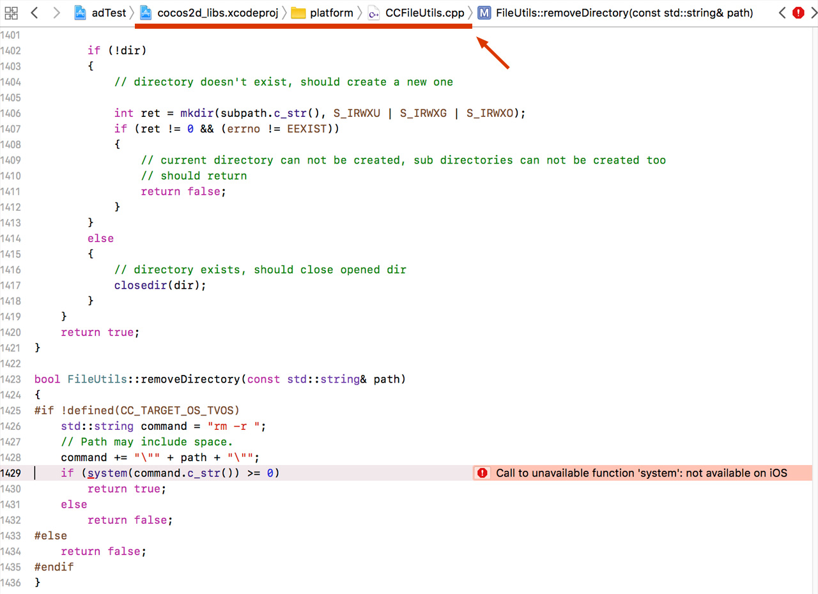Click the platform folder icon
Screen dimensions: 818x594
pos(298,13)
